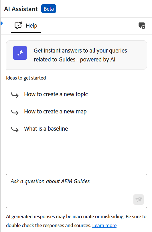Click the instant answers banner text
Screen dimensions: 152x232
[x=80, y=55]
